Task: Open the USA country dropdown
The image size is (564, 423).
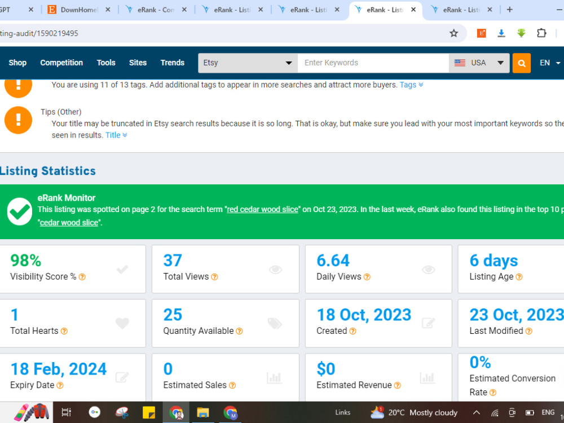Action: pyautogui.click(x=479, y=63)
